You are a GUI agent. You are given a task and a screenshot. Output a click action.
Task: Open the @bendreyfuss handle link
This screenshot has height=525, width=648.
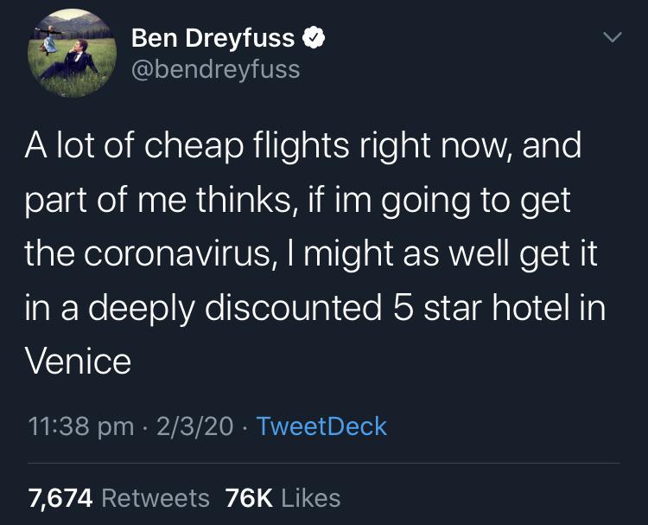[x=215, y=68]
